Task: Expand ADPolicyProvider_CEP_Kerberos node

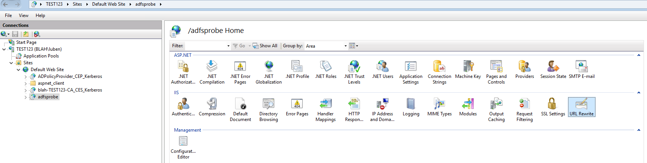Action: pyautogui.click(x=25, y=76)
